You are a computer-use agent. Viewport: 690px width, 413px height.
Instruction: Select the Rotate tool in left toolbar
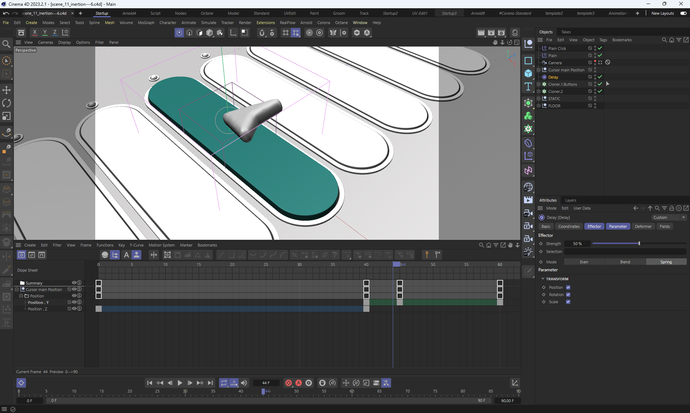pos(6,103)
